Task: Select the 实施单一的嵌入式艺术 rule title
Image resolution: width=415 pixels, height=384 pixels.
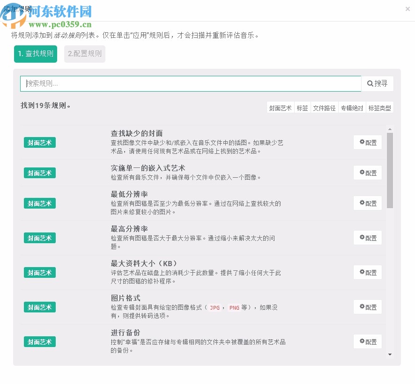Action: [x=148, y=168]
